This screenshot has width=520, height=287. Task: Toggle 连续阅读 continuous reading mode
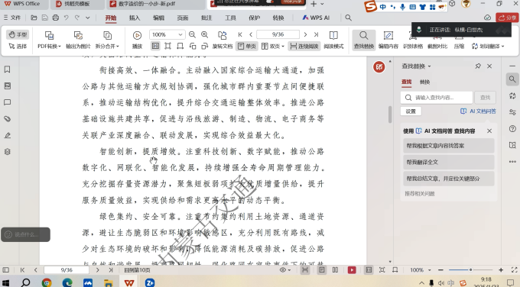click(304, 46)
